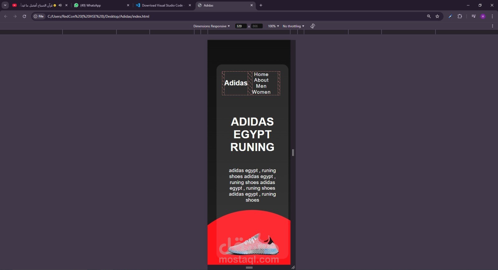The width and height of the screenshot is (498, 270).
Task: Close the Chrome window
Action: 492,5
